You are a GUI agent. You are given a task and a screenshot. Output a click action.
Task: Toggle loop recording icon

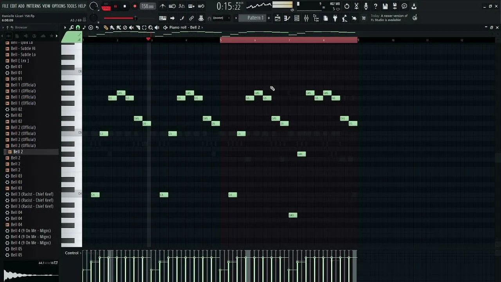[x=201, y=6]
